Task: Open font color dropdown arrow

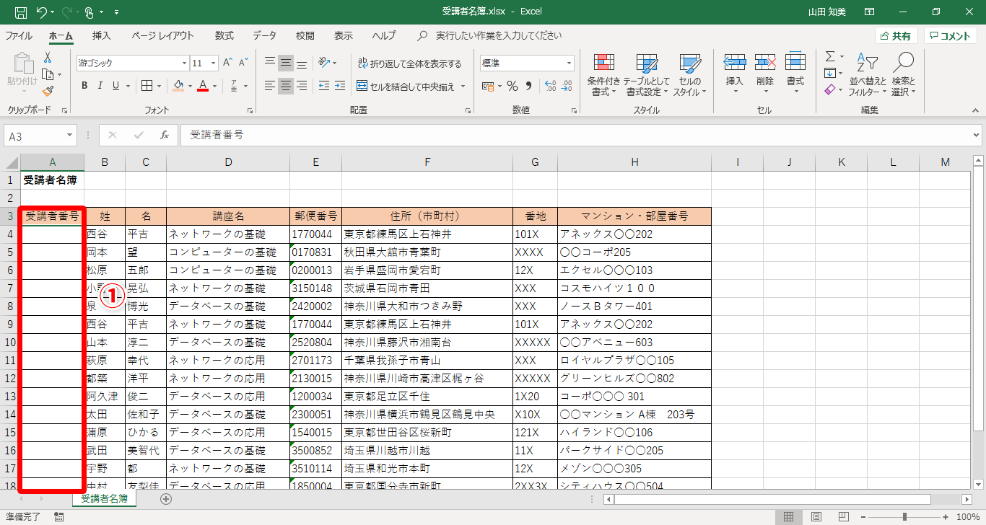Action: pyautogui.click(x=215, y=86)
